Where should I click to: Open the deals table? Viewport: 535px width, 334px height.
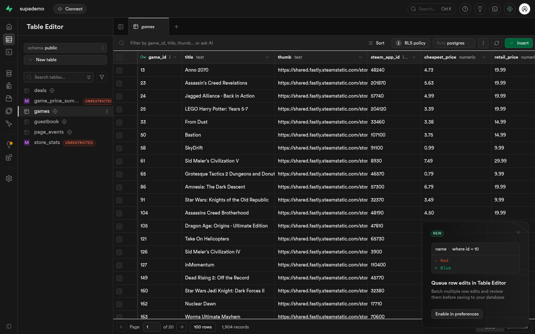point(40,91)
